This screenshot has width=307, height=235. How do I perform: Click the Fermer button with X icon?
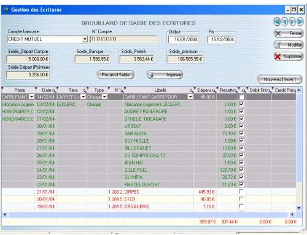(289, 33)
